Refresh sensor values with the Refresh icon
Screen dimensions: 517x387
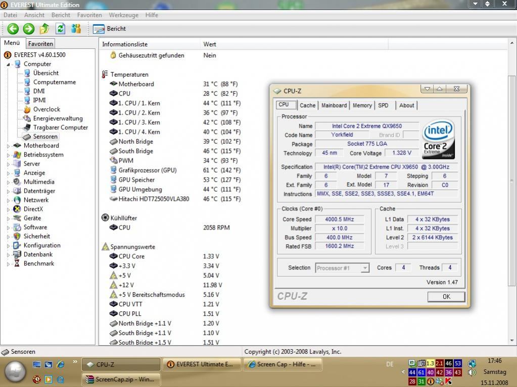60,29
